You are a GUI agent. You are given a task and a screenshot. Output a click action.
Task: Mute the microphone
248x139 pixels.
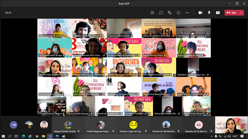coord(209,13)
